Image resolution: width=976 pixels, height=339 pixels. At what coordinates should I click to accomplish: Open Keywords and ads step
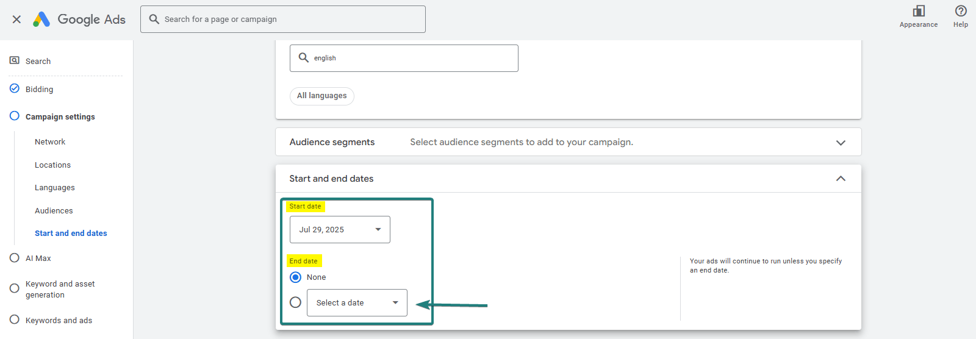59,320
